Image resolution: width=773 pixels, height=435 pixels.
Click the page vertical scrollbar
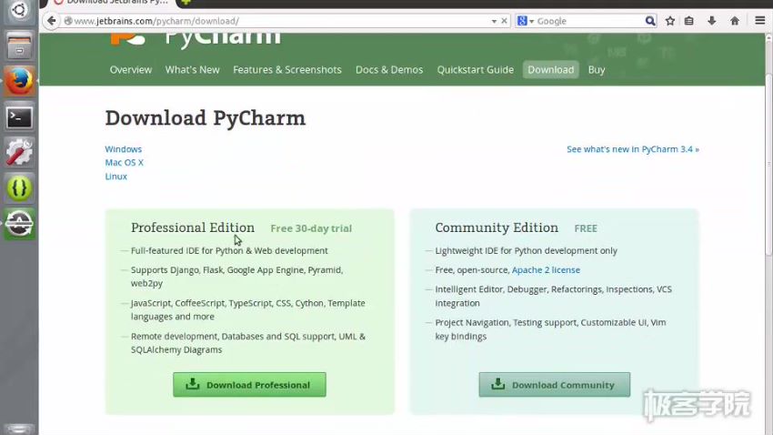[768, 164]
